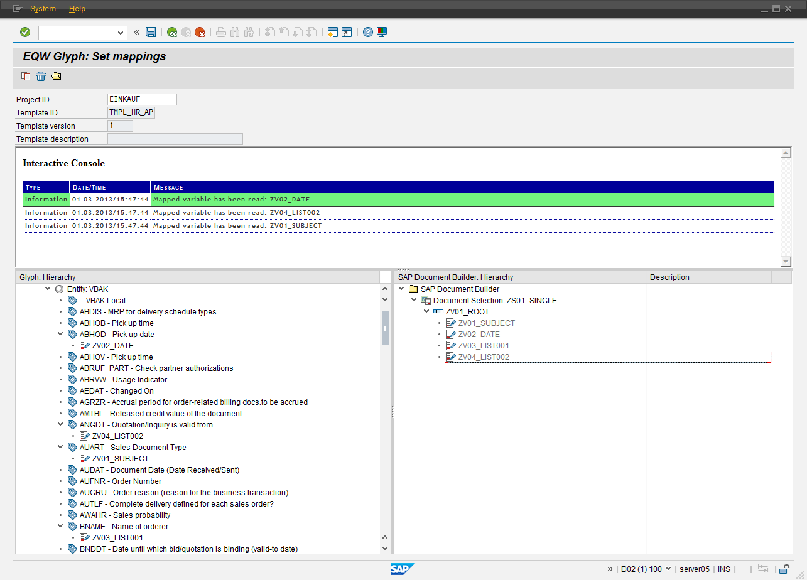Viewport: 807px width, 580px height.
Task: Click the Type column header in console table
Action: (46, 187)
